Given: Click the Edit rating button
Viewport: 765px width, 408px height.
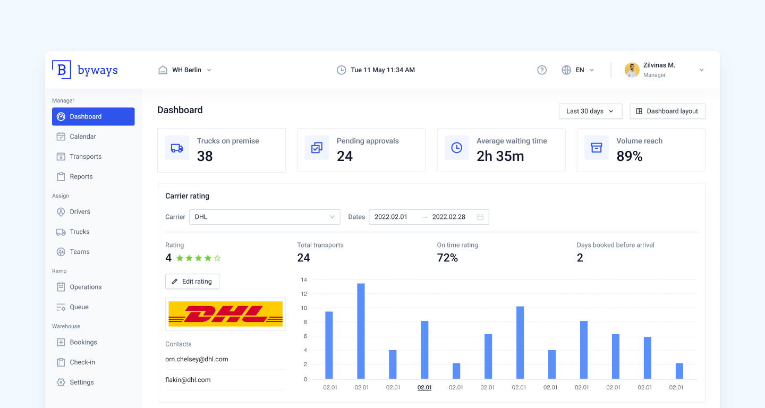Looking at the screenshot, I should pos(192,281).
